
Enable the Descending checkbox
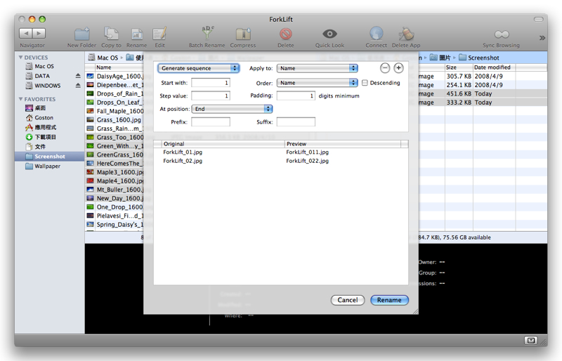point(365,83)
